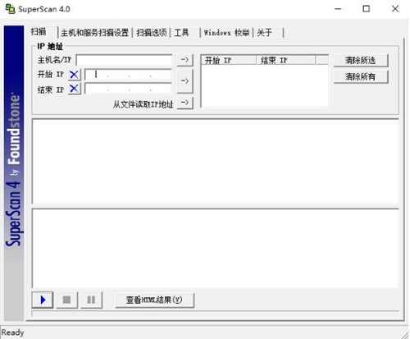
Task: Select the 扫描 tab
Action: [x=39, y=32]
